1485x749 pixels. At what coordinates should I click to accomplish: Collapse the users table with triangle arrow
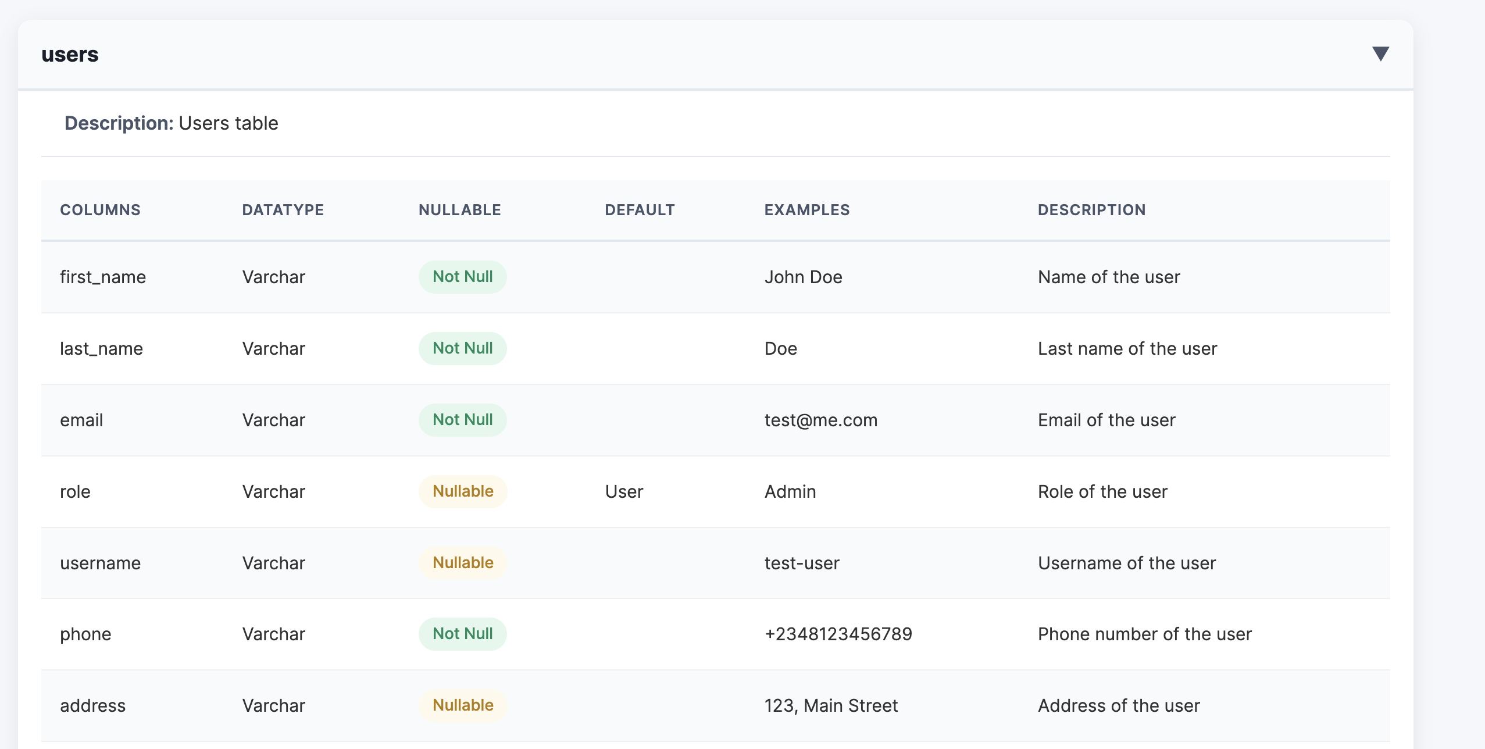click(1380, 54)
